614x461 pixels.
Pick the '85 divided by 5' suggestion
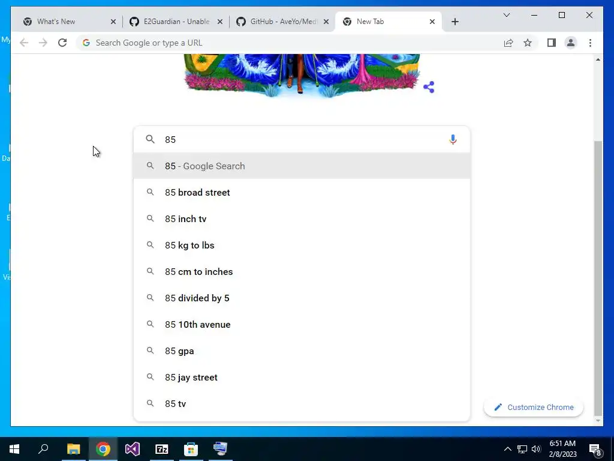click(302, 298)
